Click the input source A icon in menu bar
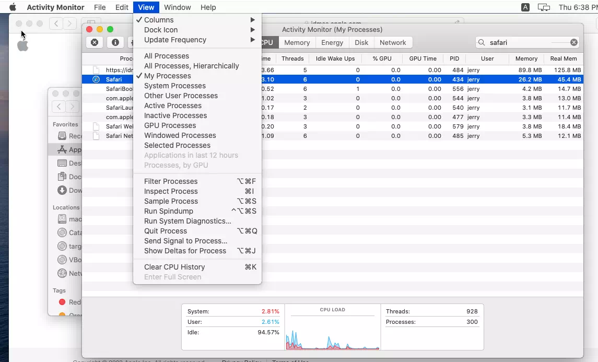 [525, 7]
